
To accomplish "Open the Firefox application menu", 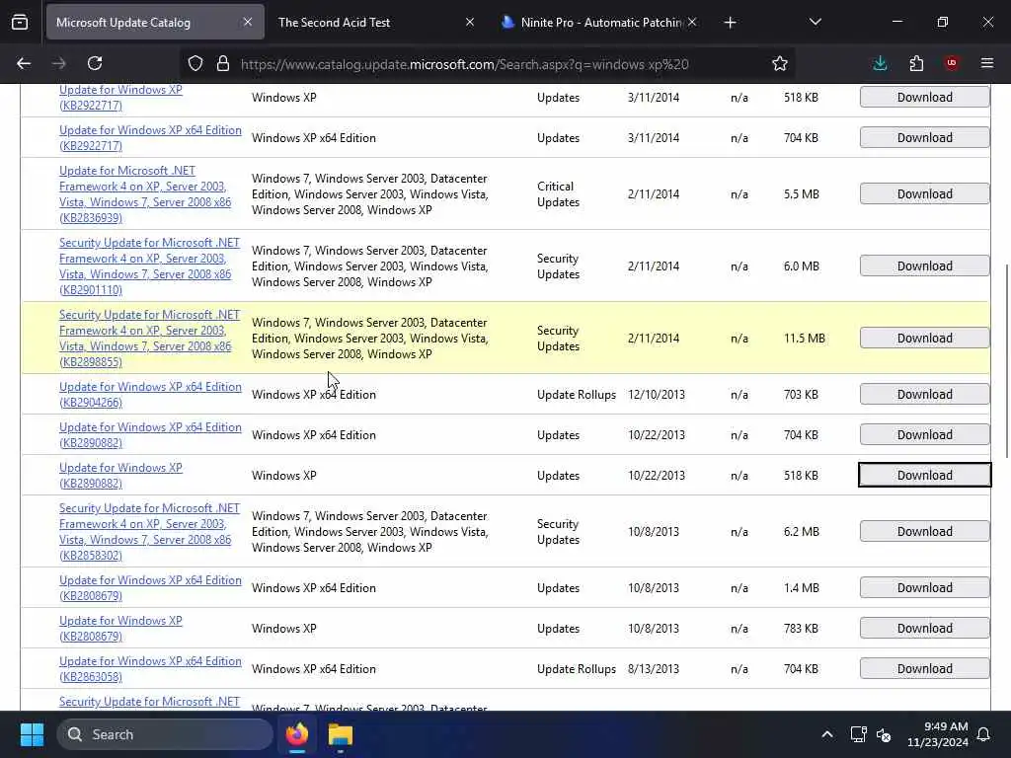I will pos(987,63).
